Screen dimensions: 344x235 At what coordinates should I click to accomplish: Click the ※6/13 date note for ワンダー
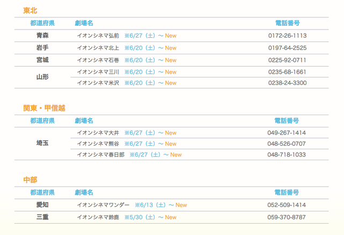pos(154,205)
